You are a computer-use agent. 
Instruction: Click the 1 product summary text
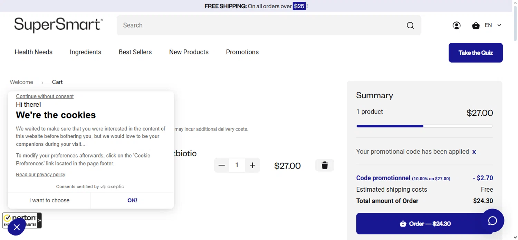point(370,112)
